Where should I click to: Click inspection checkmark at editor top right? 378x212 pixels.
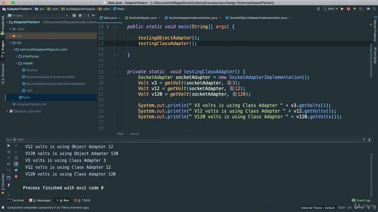click(371, 25)
